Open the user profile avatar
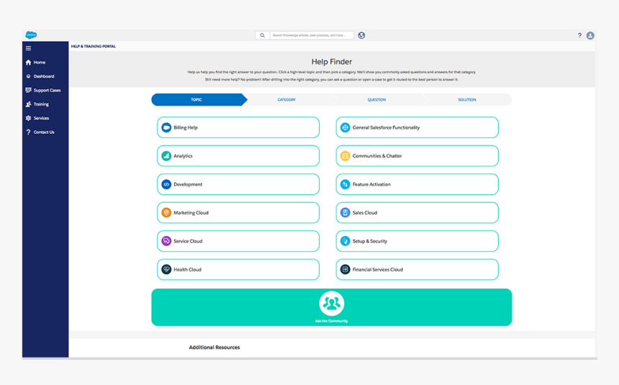 tap(590, 35)
